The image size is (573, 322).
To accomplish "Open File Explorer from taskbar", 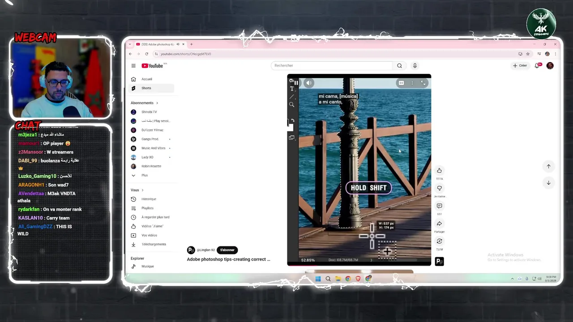I will coord(338,279).
